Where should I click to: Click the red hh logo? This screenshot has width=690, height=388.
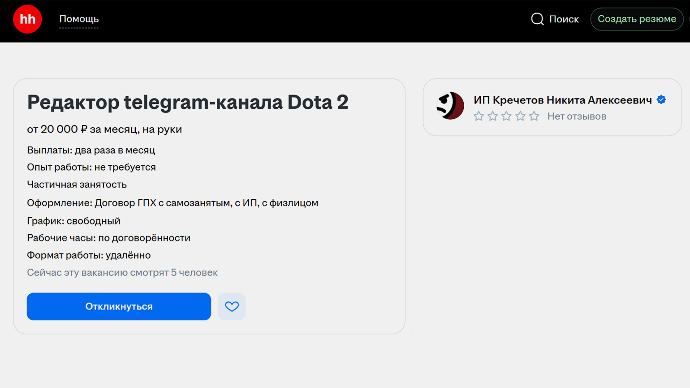(x=27, y=19)
